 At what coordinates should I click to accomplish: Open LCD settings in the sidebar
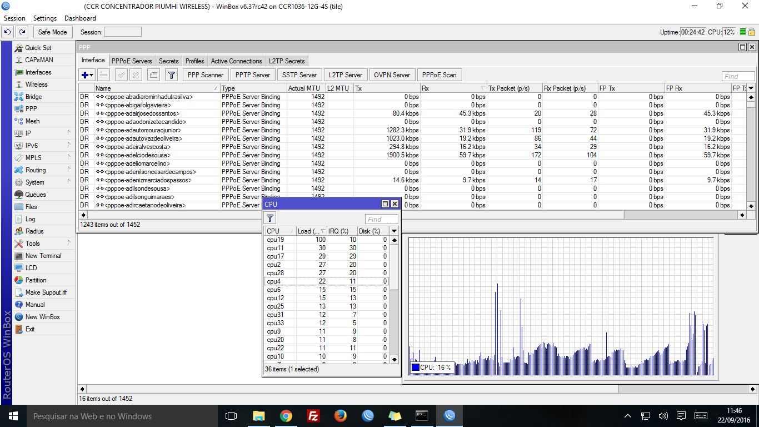point(31,268)
